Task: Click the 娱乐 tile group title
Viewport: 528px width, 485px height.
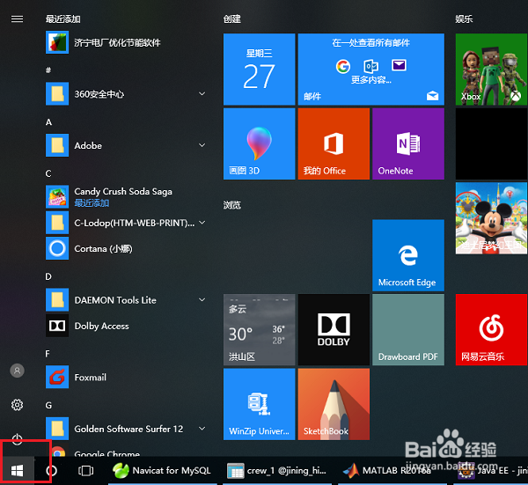Action: click(464, 18)
